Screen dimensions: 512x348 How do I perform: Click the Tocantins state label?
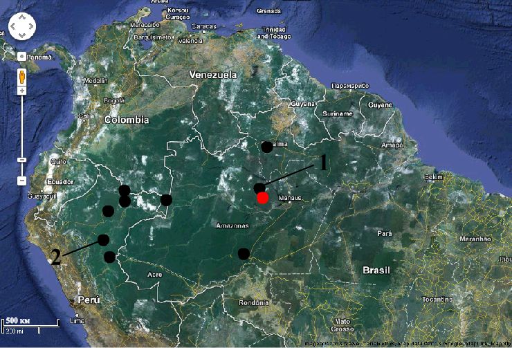point(437,300)
